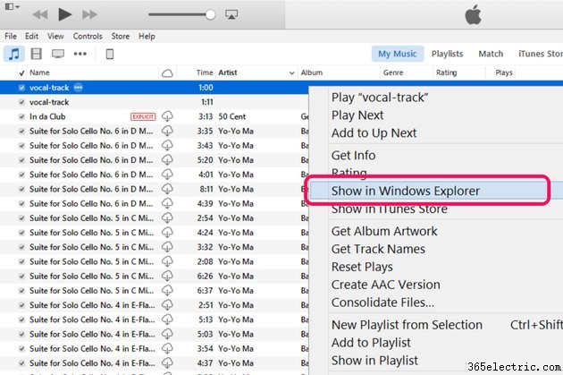Select the TV Shows monitor icon

click(x=58, y=54)
